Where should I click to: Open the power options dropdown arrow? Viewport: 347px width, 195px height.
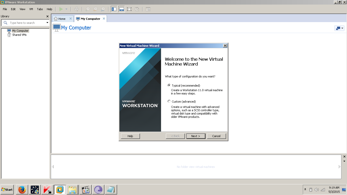pos(66,9)
